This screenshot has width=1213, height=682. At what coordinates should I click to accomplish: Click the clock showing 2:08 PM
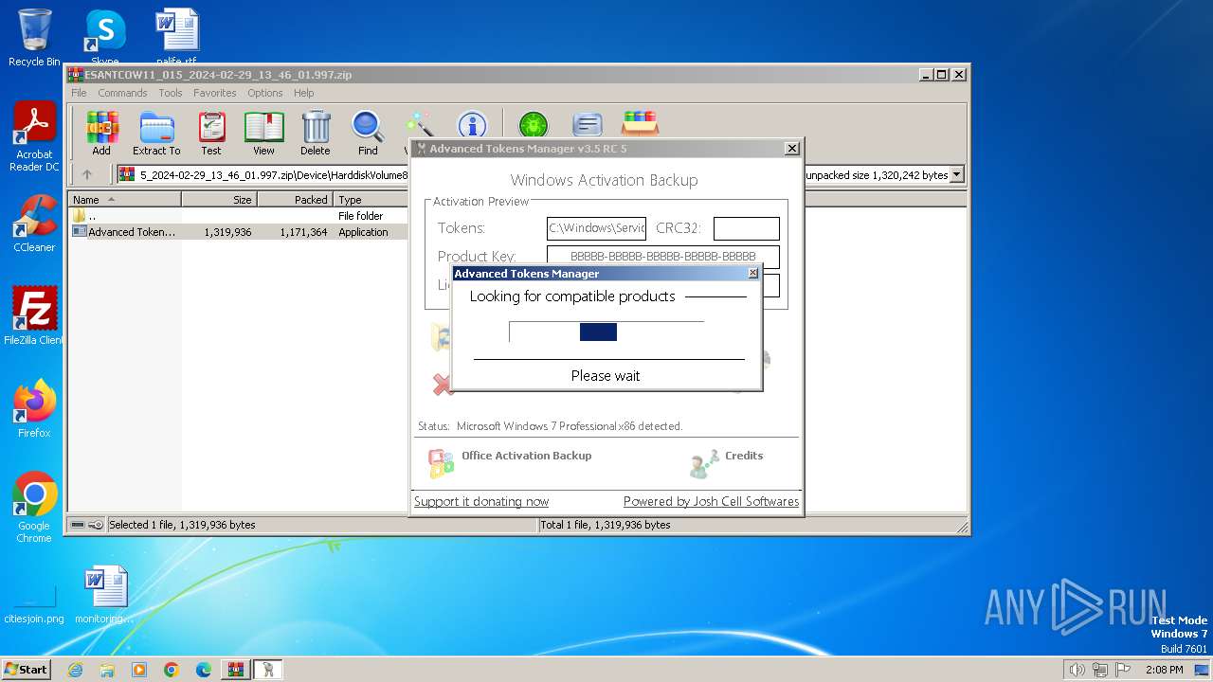(x=1164, y=670)
